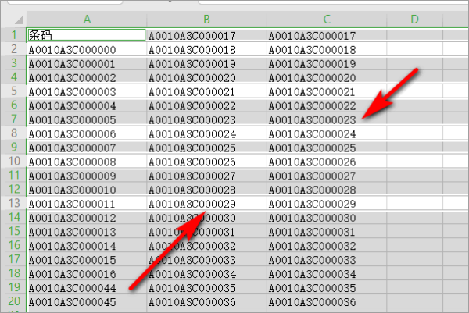Select column D header

[414, 18]
